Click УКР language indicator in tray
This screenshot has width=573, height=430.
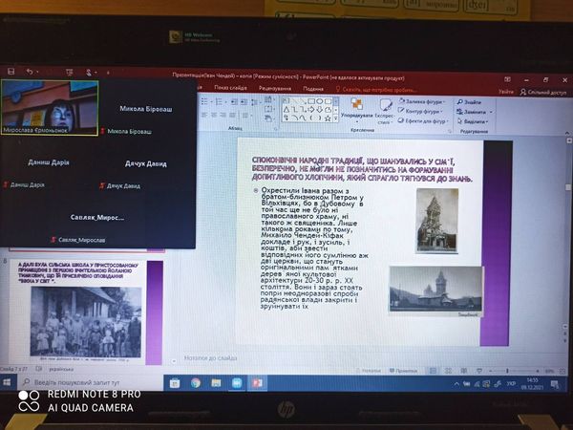pos(511,383)
